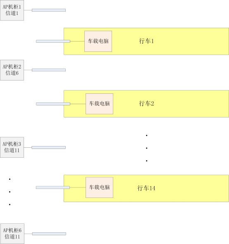Viewport: 229px width, 244px height.
Task: Click the 车载电脑 box inside 行车1
Action: pos(98,41)
